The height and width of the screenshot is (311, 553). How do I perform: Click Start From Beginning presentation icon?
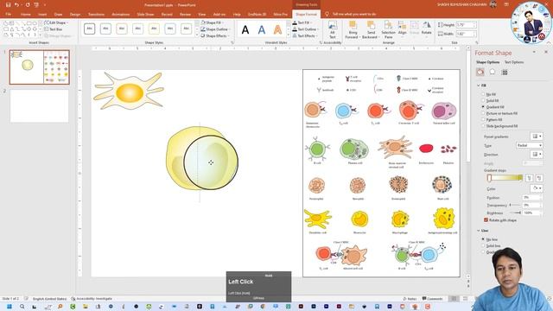pos(36,5)
